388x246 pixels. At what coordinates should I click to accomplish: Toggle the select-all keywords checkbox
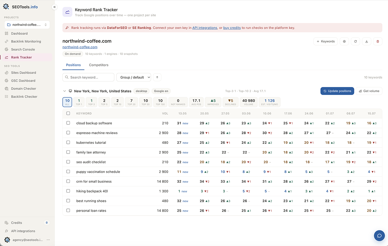click(68, 113)
